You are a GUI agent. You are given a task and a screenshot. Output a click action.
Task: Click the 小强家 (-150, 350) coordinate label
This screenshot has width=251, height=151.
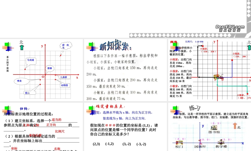coord(208,50)
